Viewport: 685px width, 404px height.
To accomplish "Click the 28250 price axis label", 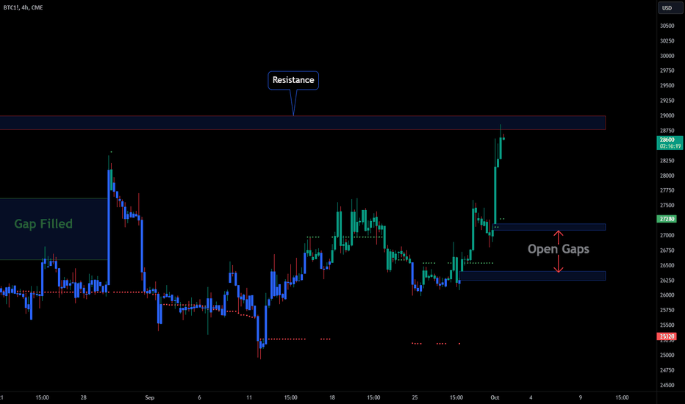I will pos(667,161).
